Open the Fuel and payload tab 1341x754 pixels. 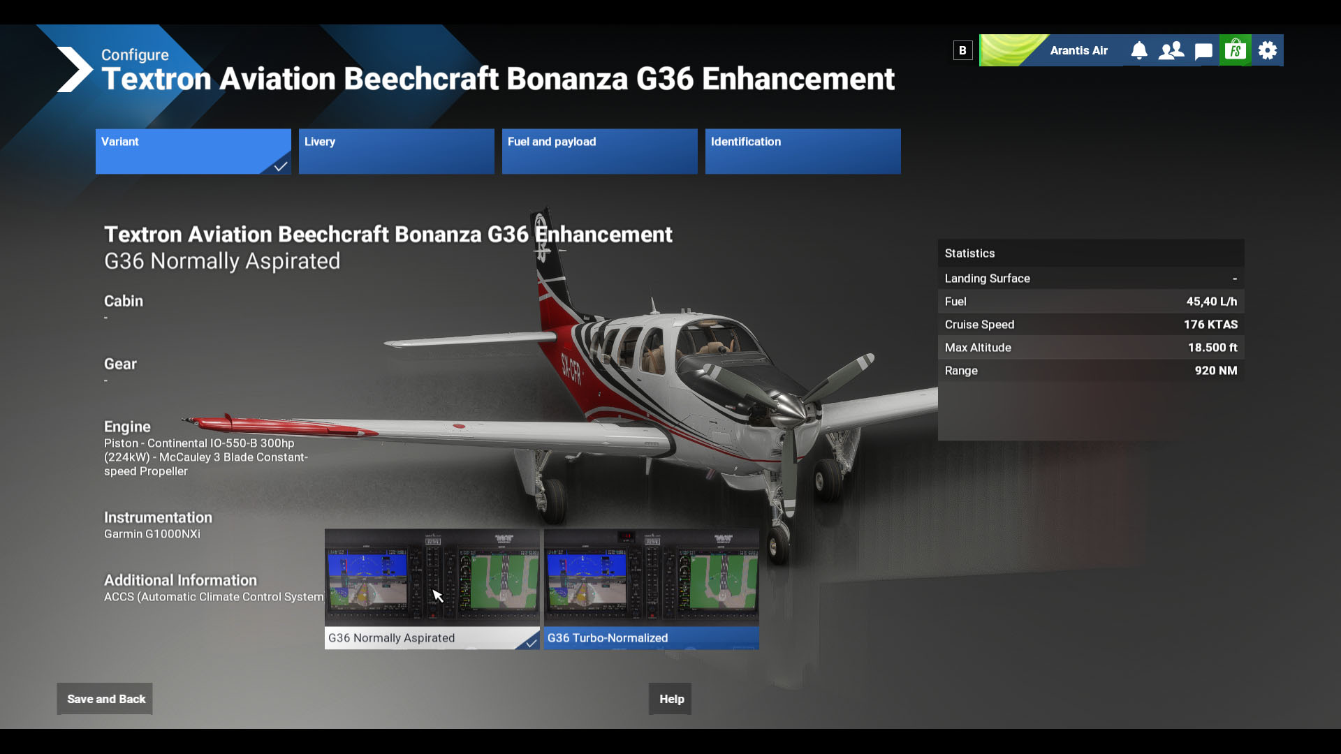(x=600, y=151)
